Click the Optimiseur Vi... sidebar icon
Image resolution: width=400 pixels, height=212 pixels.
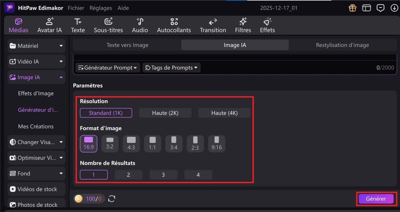tap(12, 158)
